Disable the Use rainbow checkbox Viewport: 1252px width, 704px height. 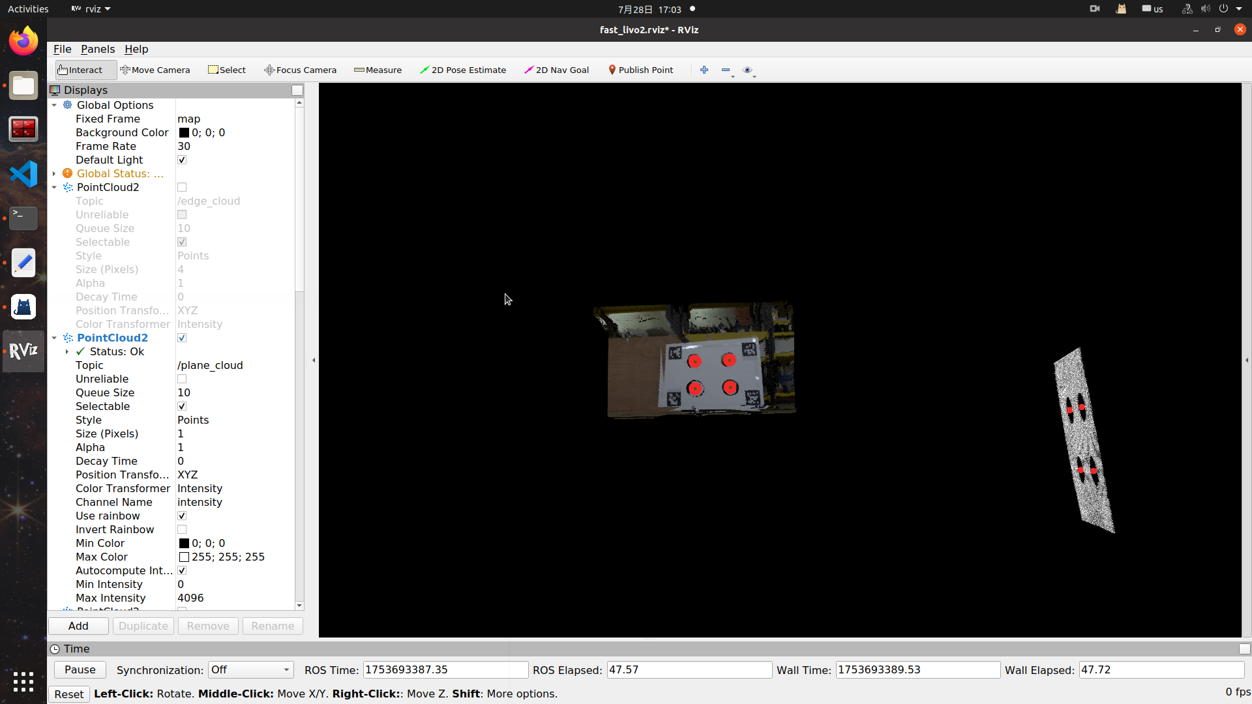182,516
